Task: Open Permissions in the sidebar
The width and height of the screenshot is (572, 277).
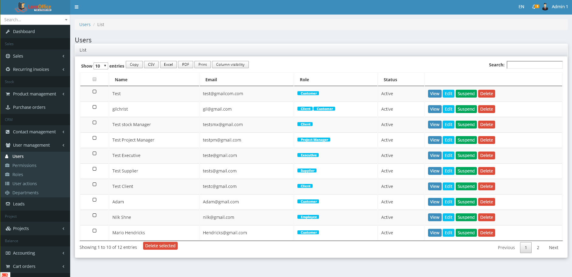Action: click(x=24, y=165)
